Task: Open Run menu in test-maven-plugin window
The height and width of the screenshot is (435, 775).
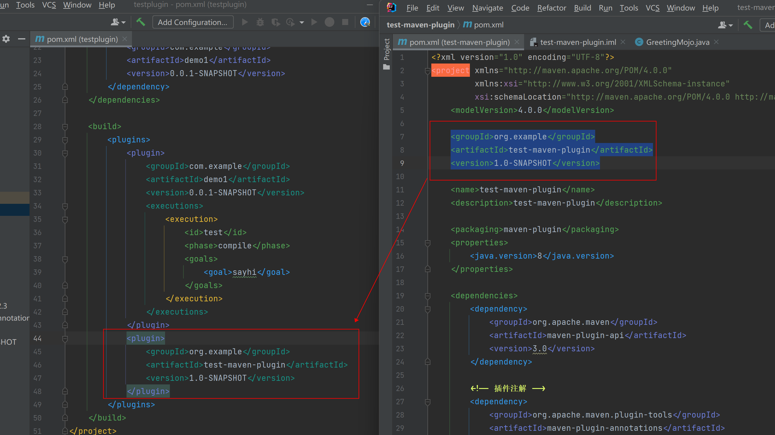Action: (605, 8)
